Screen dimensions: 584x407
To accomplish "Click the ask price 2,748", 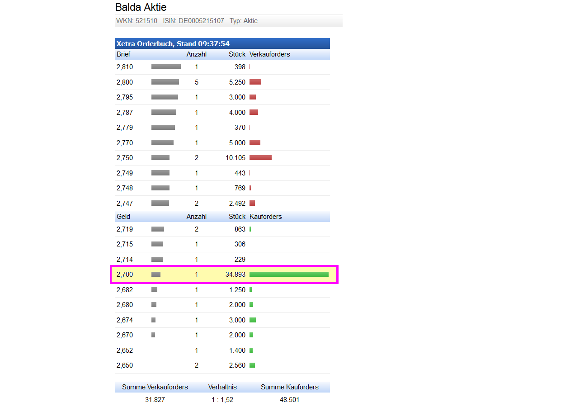I will click(x=125, y=188).
